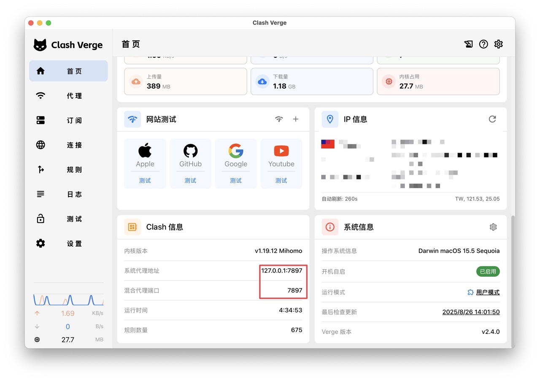Click the padlock icon beside 测试
This screenshot has width=540, height=381.
click(x=40, y=219)
